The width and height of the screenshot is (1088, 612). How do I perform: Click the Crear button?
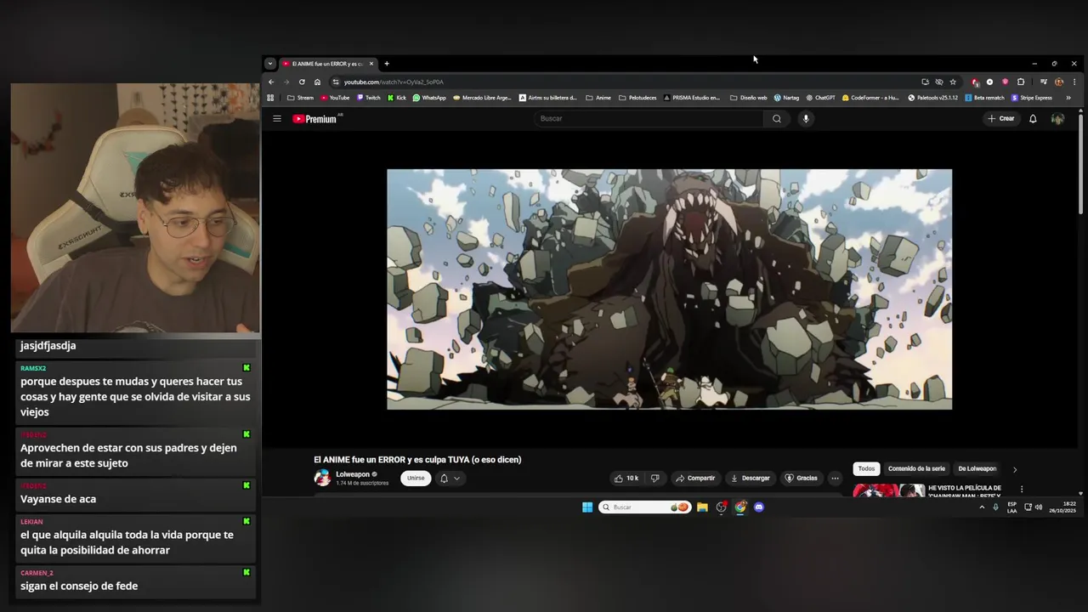point(1001,119)
